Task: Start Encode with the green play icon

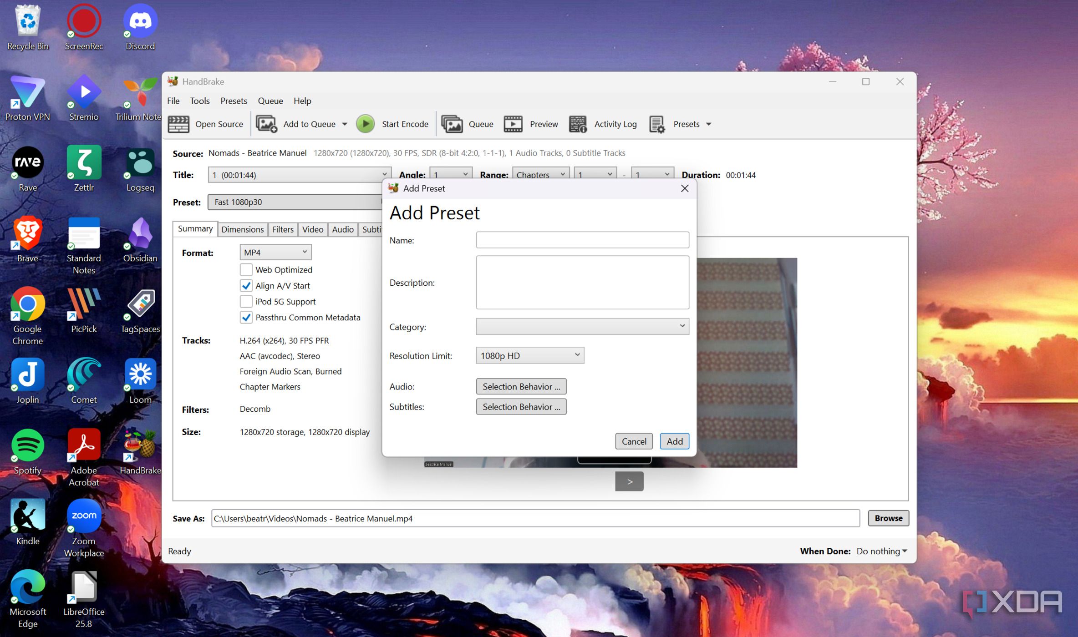Action: [365, 124]
